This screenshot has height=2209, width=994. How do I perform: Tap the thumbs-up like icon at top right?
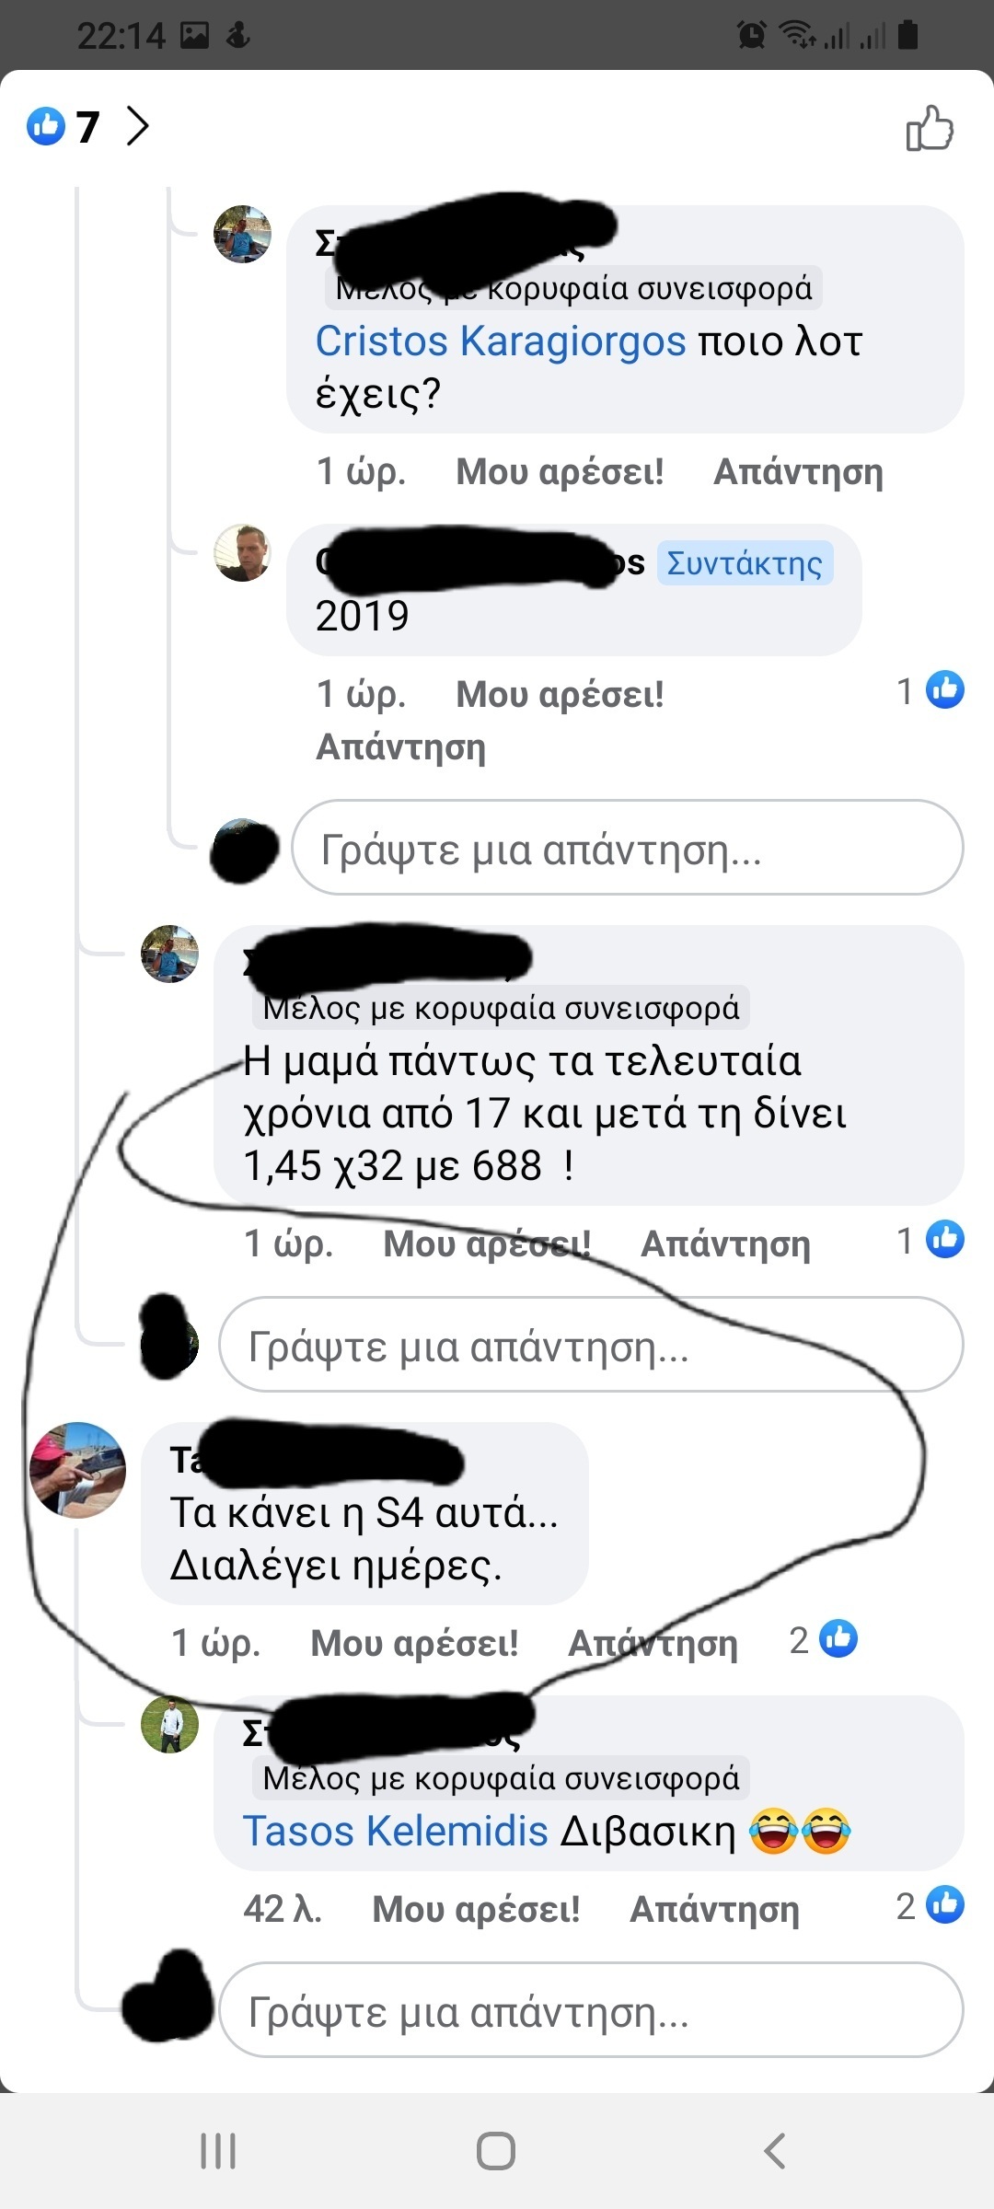point(930,127)
